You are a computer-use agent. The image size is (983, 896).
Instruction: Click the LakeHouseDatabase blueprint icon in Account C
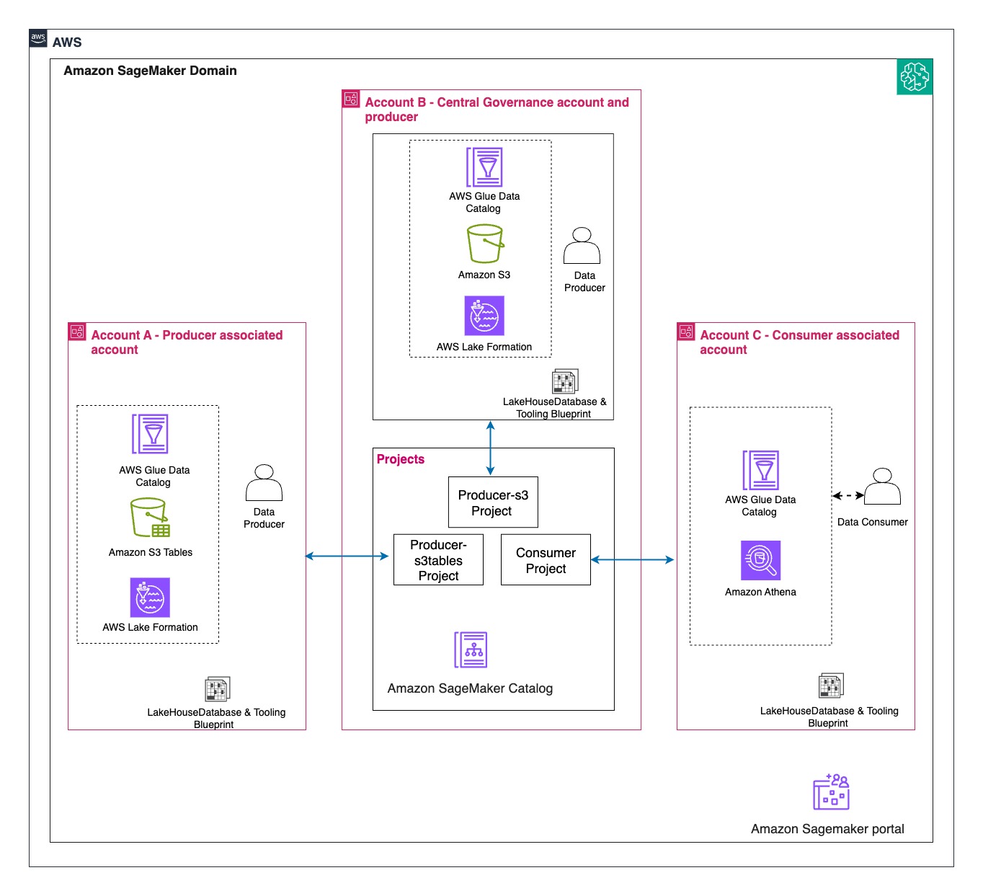tap(831, 686)
